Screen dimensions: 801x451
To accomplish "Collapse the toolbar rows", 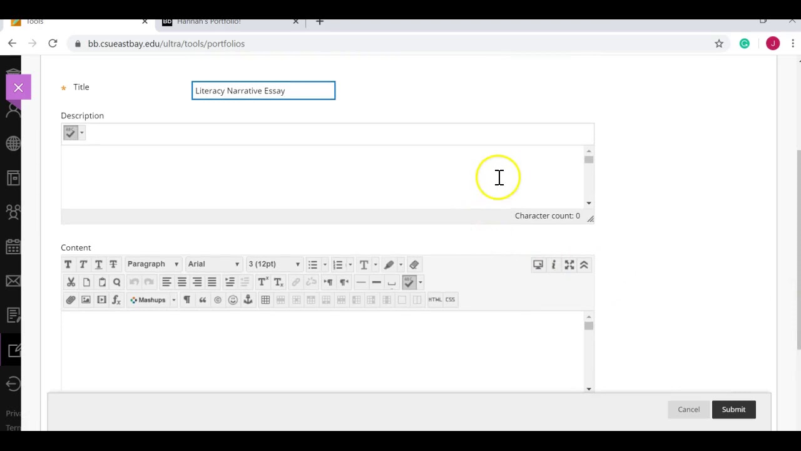I will 584,265.
